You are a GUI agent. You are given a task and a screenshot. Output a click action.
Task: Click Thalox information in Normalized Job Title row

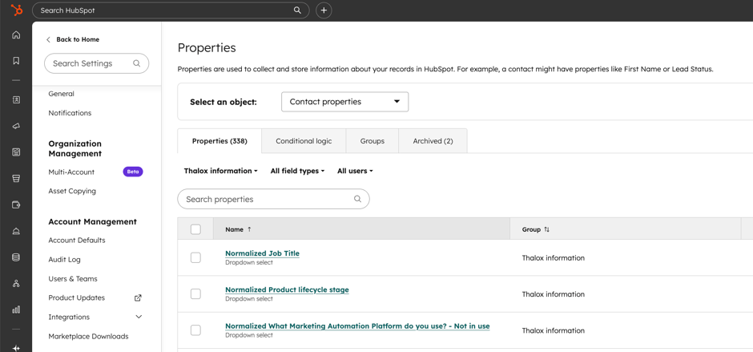[x=554, y=257]
